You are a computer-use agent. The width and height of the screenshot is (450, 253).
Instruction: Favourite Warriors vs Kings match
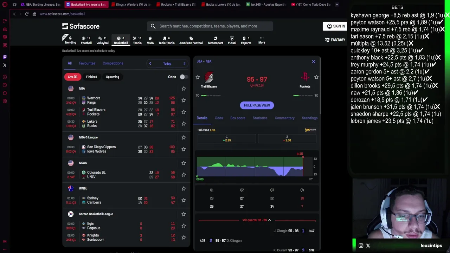184,100
